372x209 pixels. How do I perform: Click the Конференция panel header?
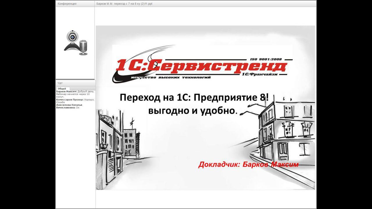coord(75,4)
